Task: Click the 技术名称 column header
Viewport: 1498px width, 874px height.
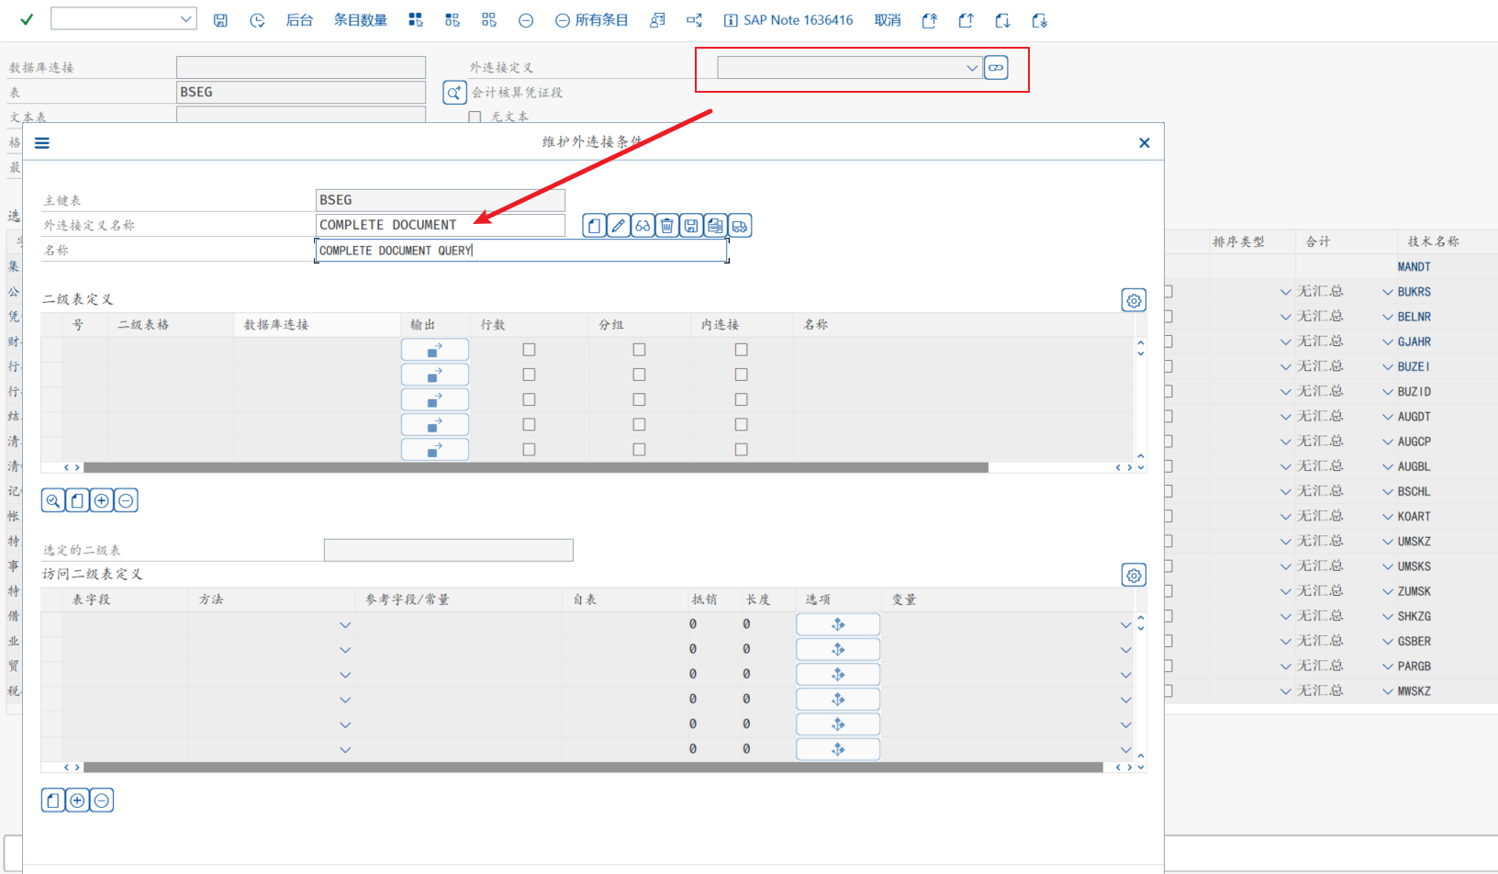Action: point(1433,241)
